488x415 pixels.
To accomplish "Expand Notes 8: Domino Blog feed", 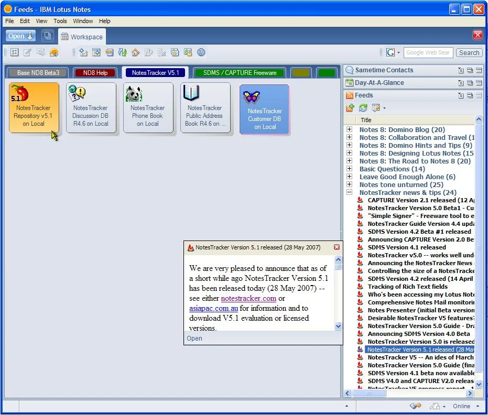I will tap(350, 129).
